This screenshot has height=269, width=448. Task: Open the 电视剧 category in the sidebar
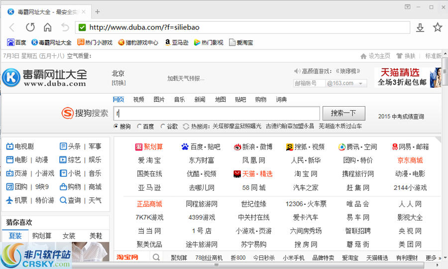click(x=20, y=146)
